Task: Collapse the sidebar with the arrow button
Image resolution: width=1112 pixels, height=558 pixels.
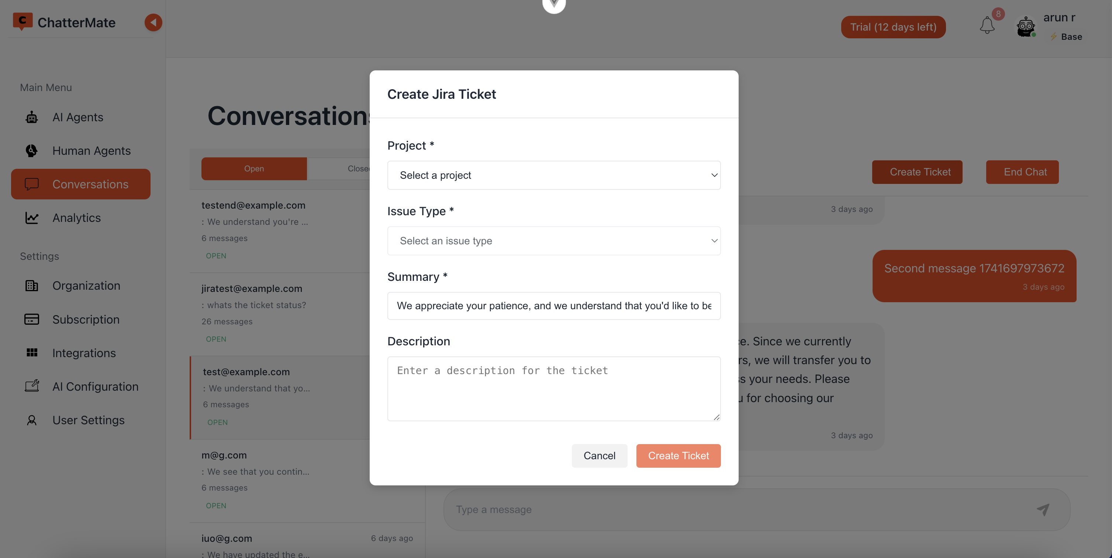Action: pyautogui.click(x=153, y=22)
